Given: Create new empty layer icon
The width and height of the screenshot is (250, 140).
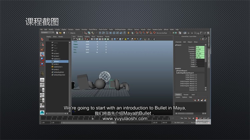Looking at the screenshot, I should point(202,100).
